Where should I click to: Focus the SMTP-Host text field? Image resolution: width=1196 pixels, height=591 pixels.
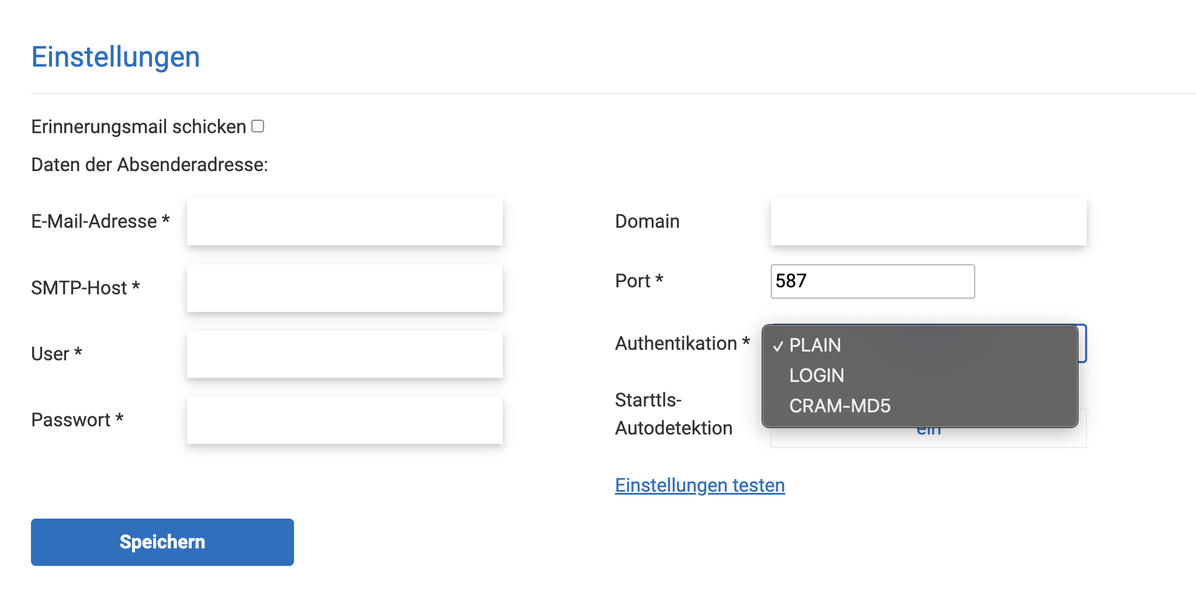coord(344,288)
